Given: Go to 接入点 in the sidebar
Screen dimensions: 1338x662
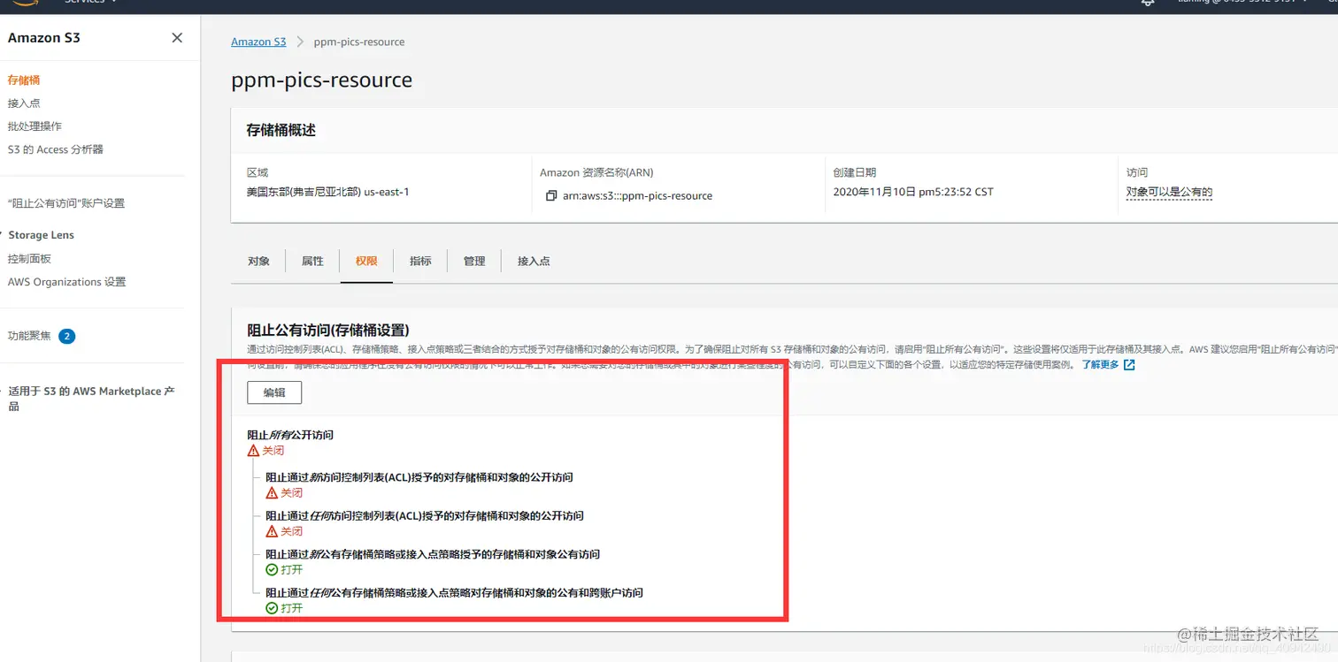Looking at the screenshot, I should [24, 103].
